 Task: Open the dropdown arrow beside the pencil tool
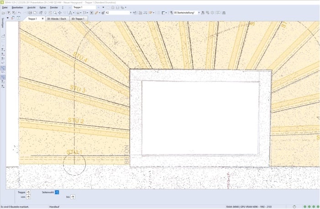point(100,13)
